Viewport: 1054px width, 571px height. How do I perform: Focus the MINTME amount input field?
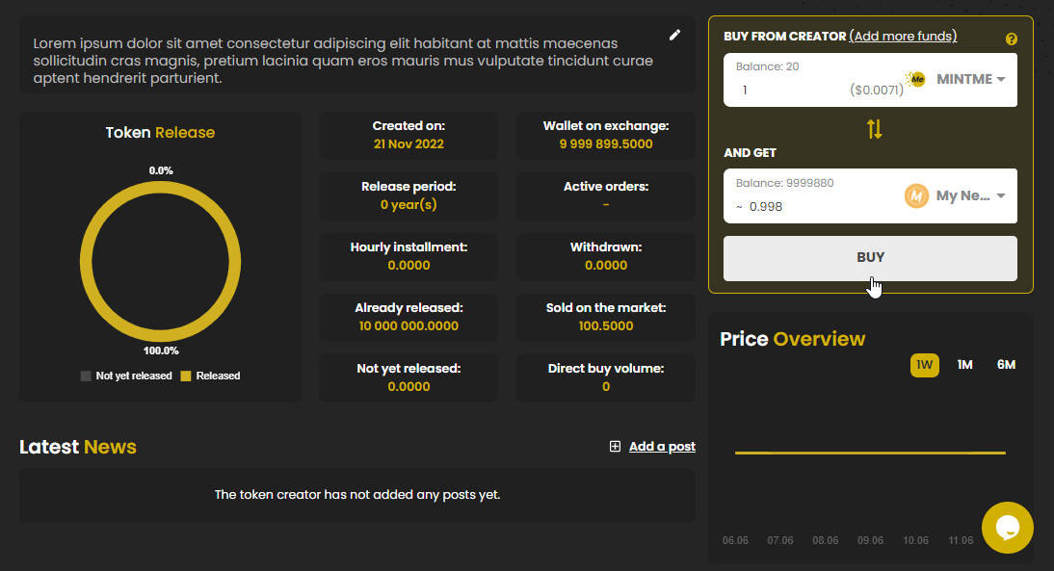pos(790,91)
